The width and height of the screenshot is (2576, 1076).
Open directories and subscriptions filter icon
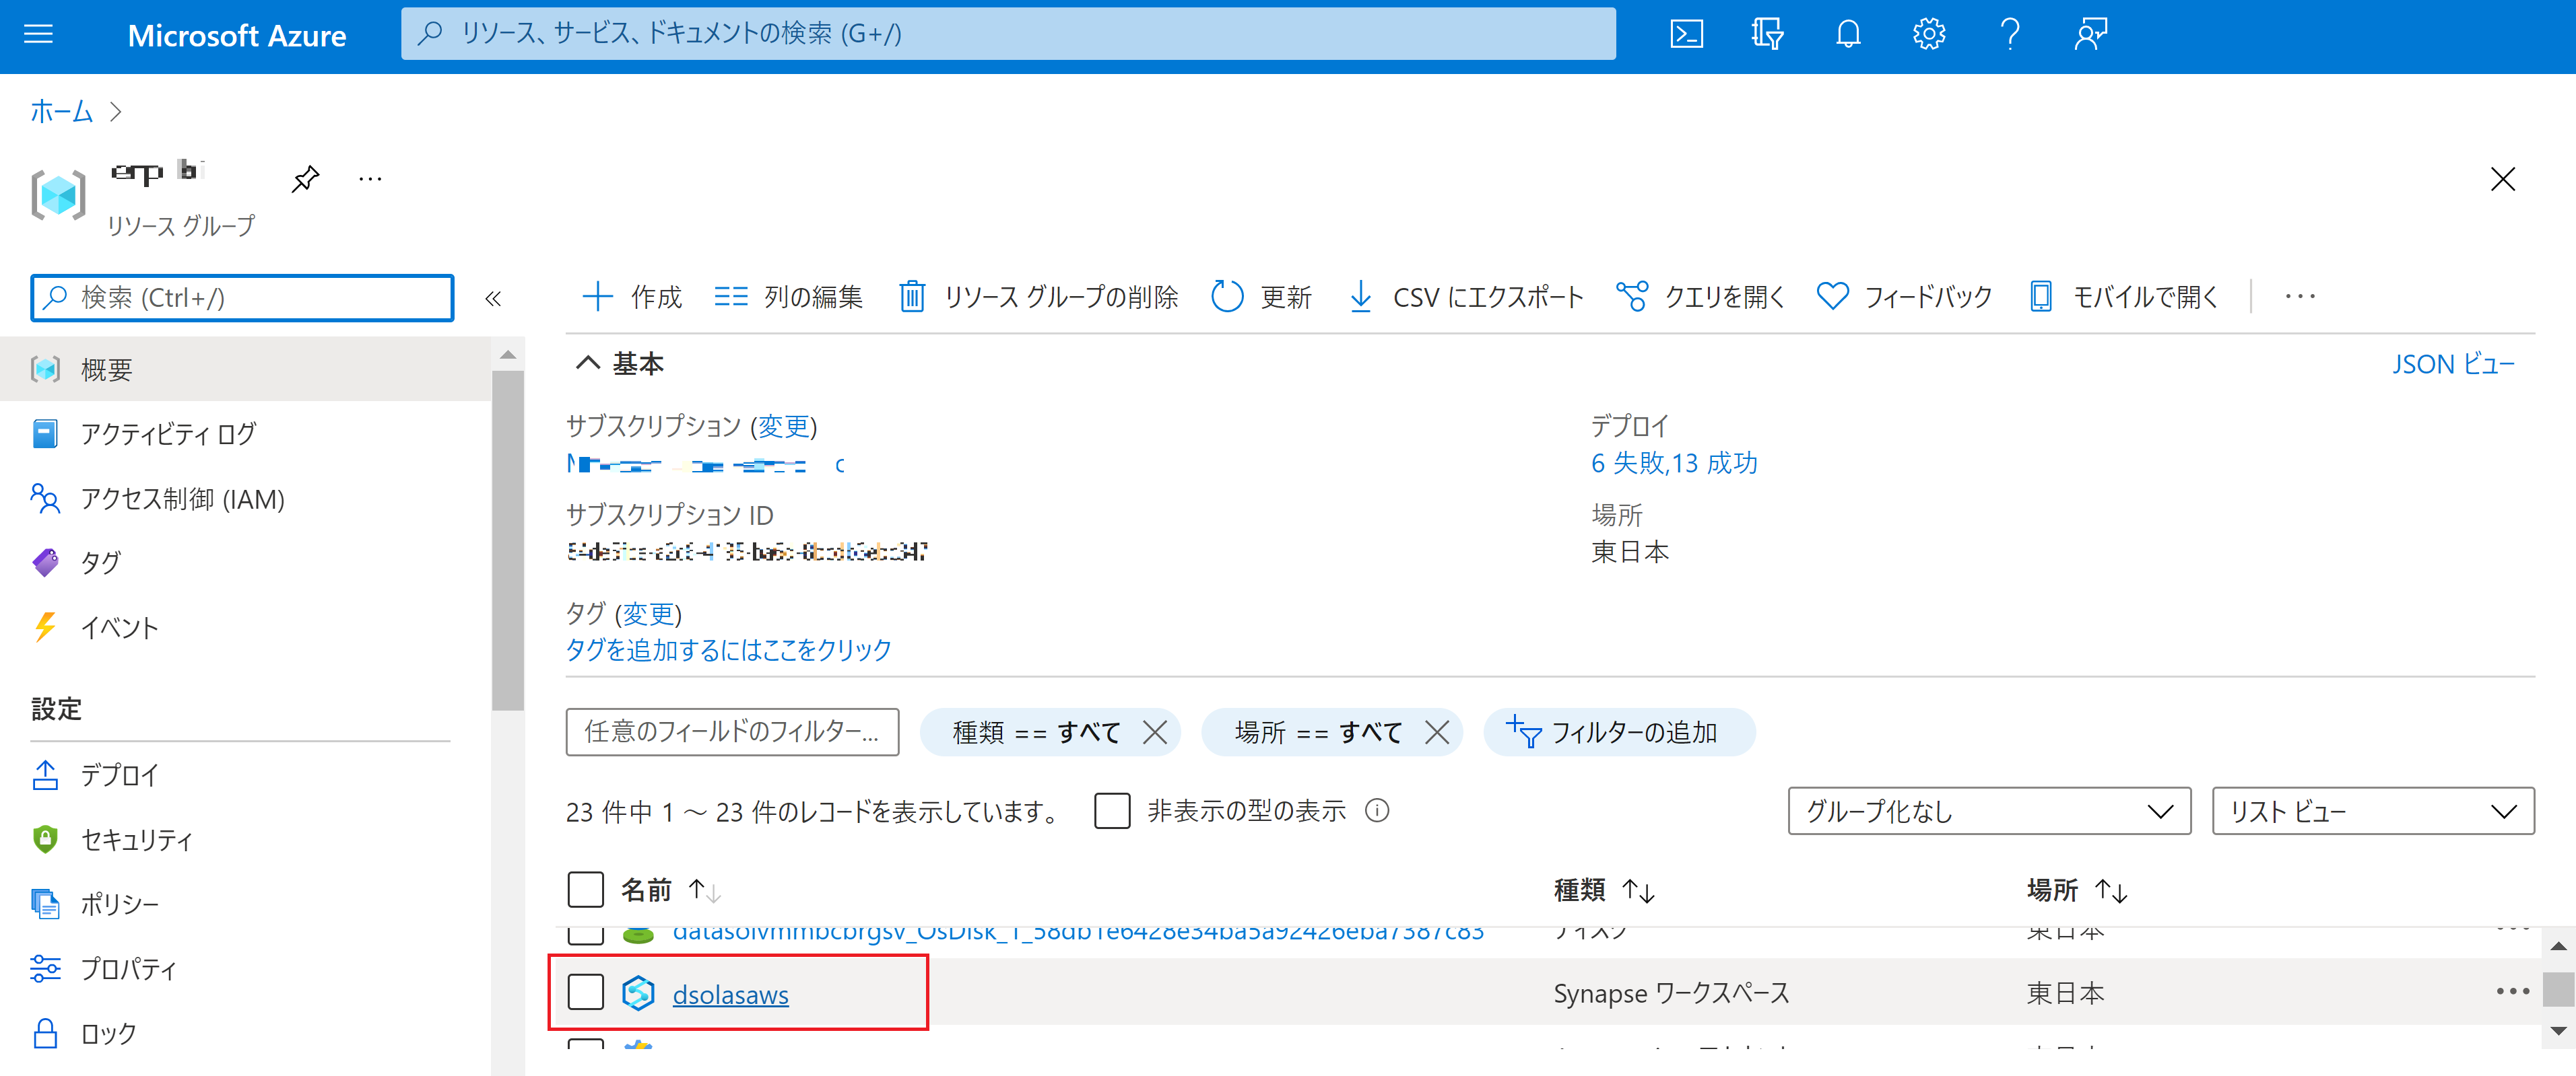point(1767,35)
